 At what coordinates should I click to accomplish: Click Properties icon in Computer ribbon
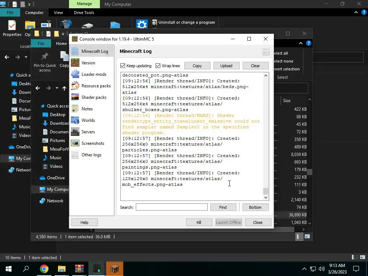[12, 25]
